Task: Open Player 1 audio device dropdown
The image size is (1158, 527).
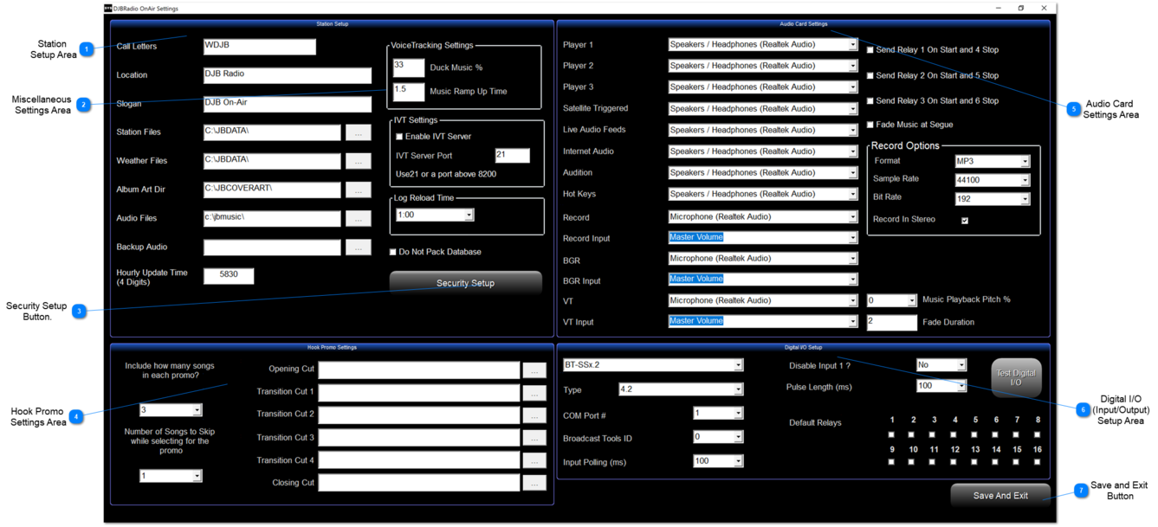Action: coord(852,45)
